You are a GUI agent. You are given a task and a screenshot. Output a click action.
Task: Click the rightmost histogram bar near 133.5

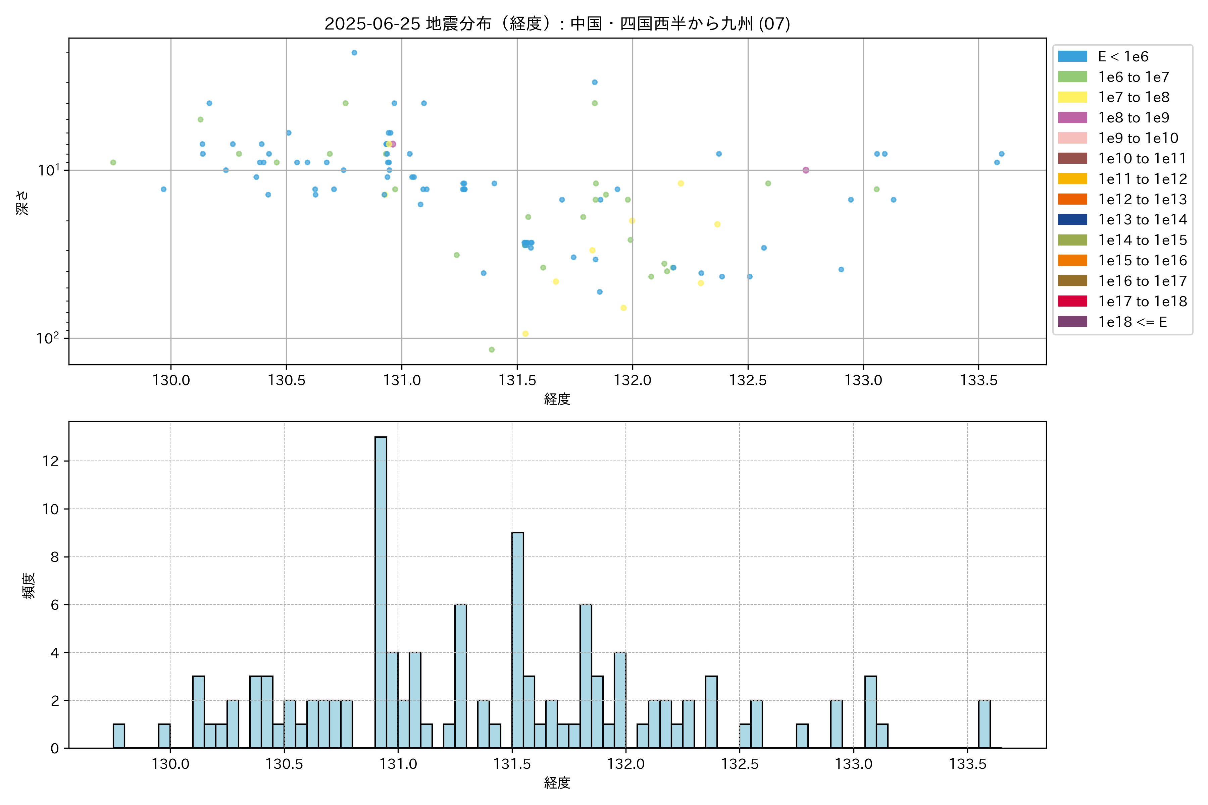tap(984, 724)
